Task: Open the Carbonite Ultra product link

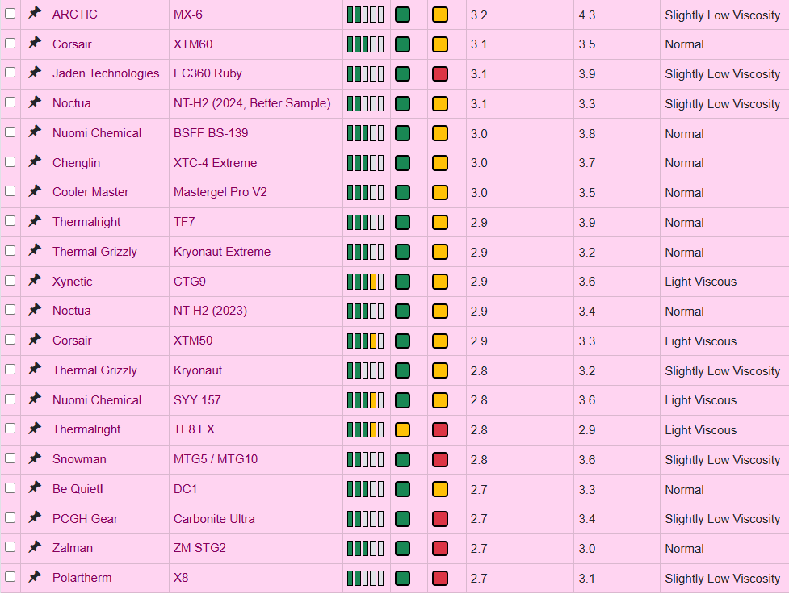Action: pyautogui.click(x=214, y=519)
